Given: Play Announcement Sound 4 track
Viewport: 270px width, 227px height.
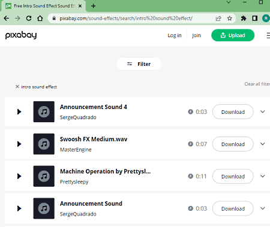Looking at the screenshot, I should pos(19,111).
